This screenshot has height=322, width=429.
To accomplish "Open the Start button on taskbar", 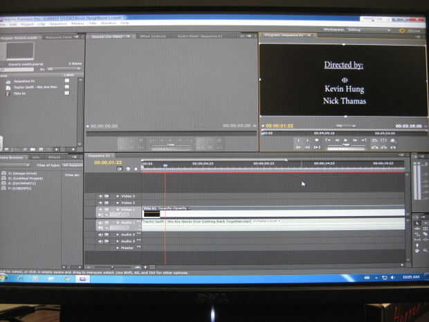I will [x=3, y=278].
